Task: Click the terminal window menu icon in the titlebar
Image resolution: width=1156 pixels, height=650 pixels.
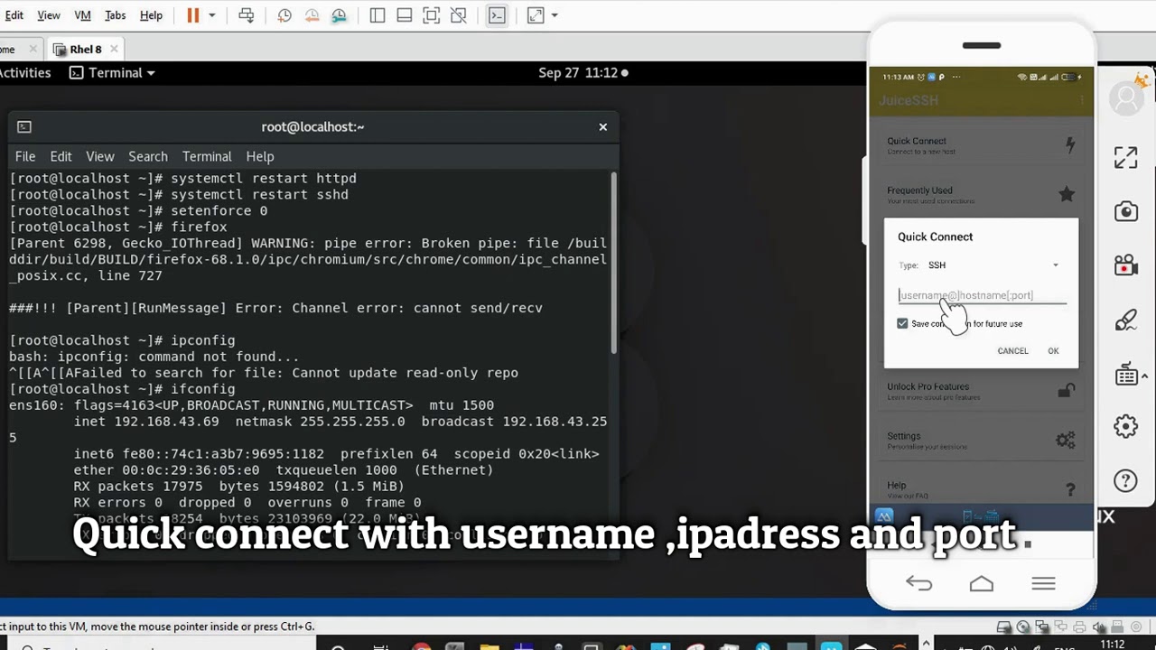Action: 24,127
